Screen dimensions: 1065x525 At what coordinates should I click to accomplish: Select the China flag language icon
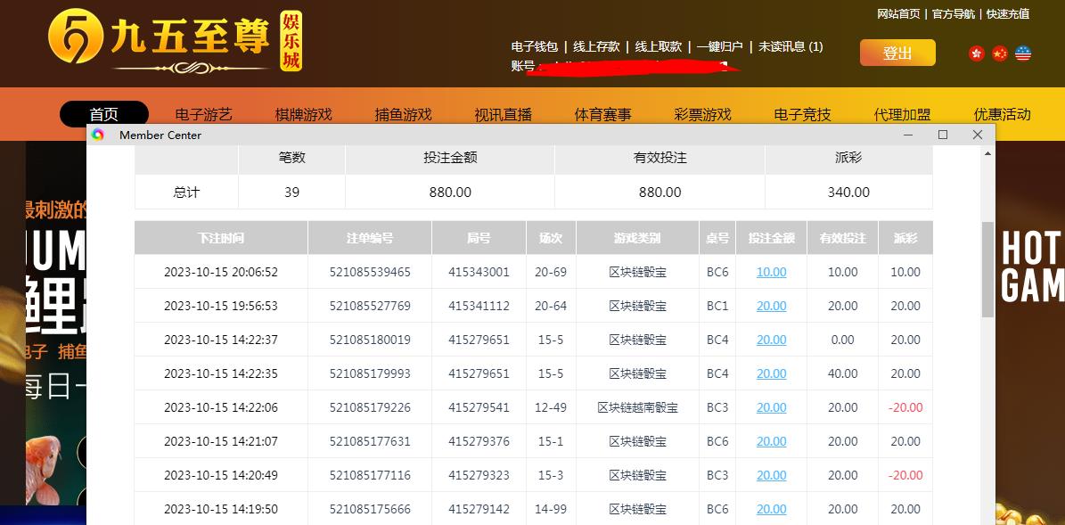(x=1000, y=53)
